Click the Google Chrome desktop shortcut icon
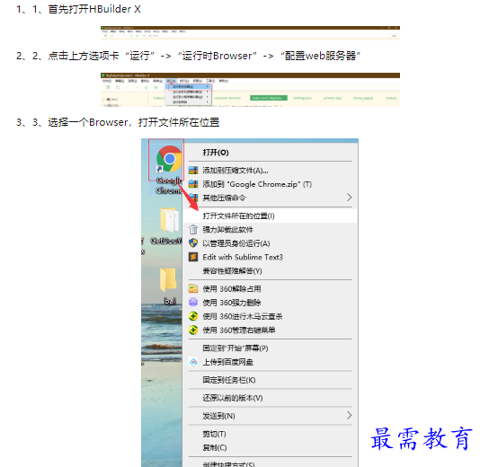The width and height of the screenshot is (480, 467). click(169, 159)
